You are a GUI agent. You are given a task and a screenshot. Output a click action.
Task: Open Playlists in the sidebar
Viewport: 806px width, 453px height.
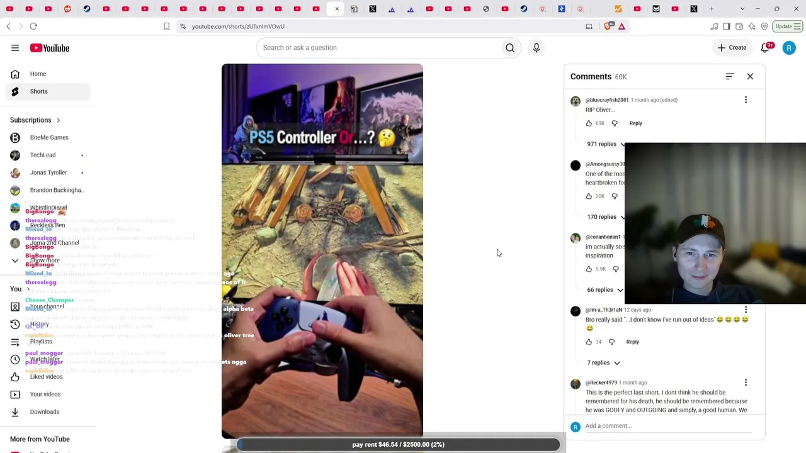point(48,342)
